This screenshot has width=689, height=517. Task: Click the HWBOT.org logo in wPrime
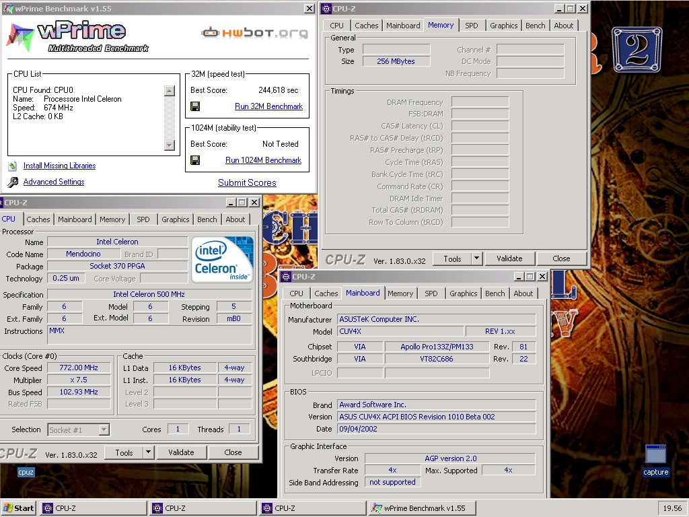[x=255, y=32]
